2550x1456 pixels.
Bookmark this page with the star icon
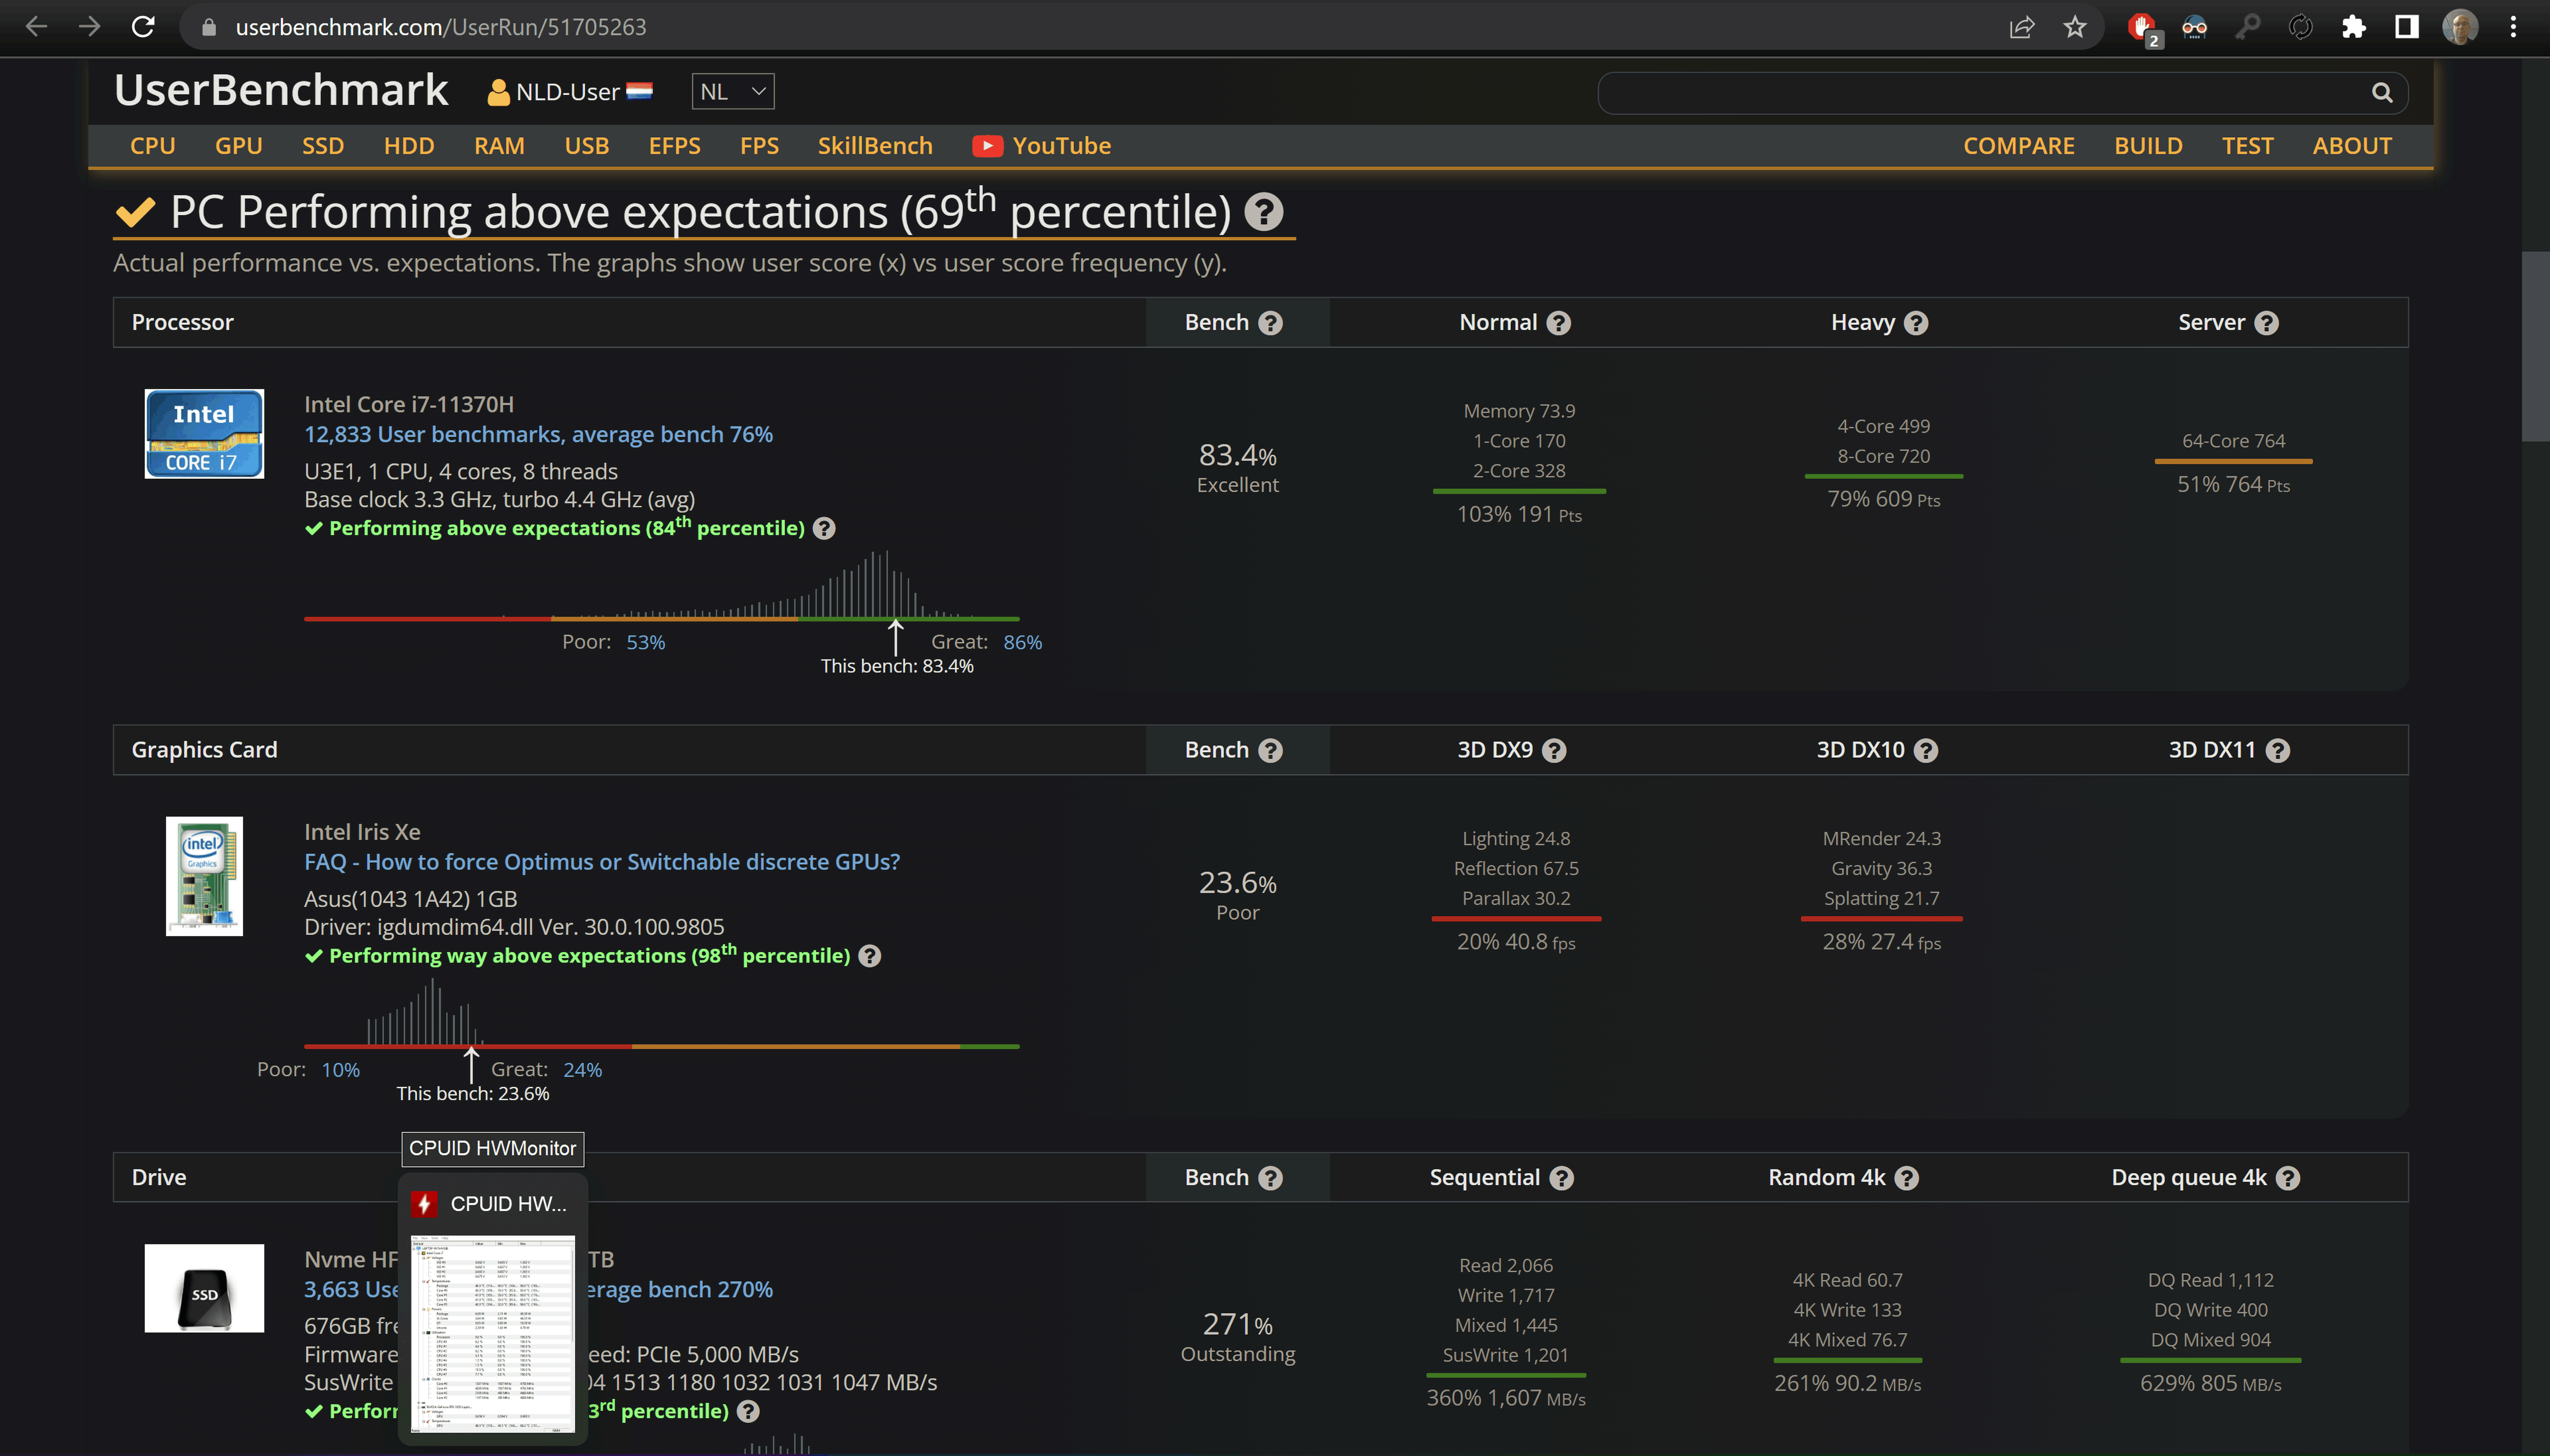(2075, 27)
